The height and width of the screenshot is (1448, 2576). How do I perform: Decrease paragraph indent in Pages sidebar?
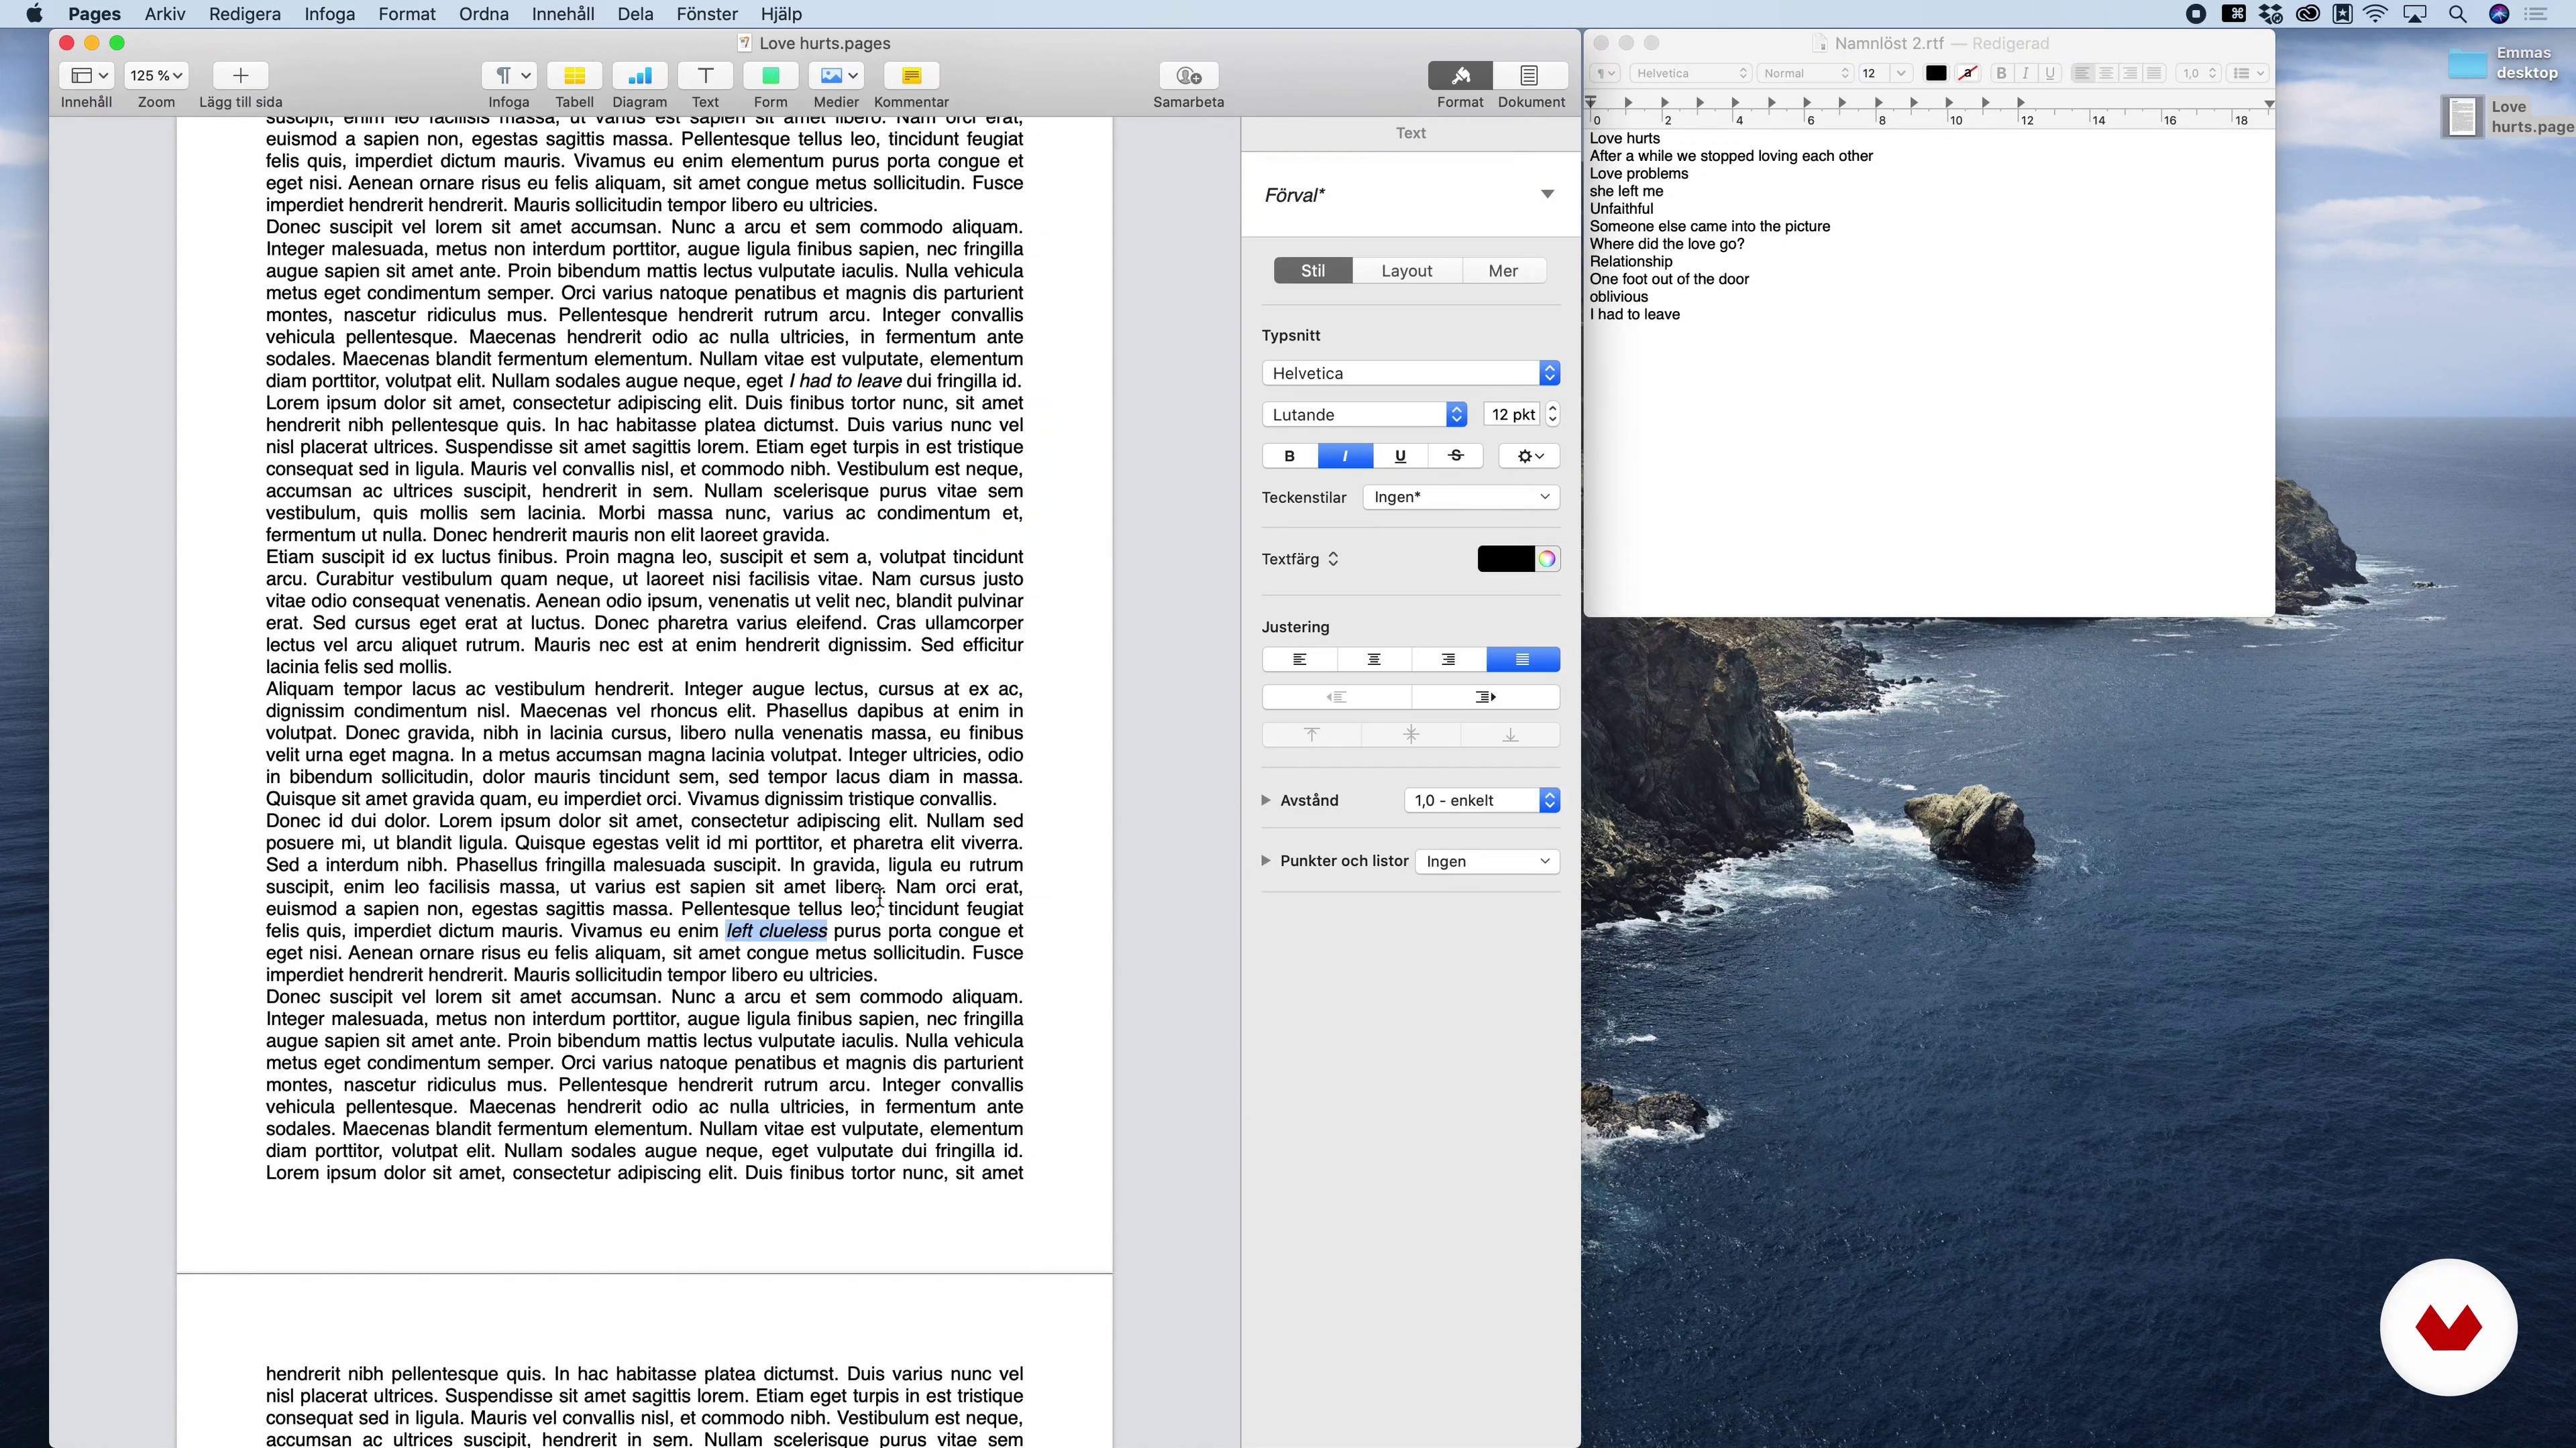(1336, 697)
